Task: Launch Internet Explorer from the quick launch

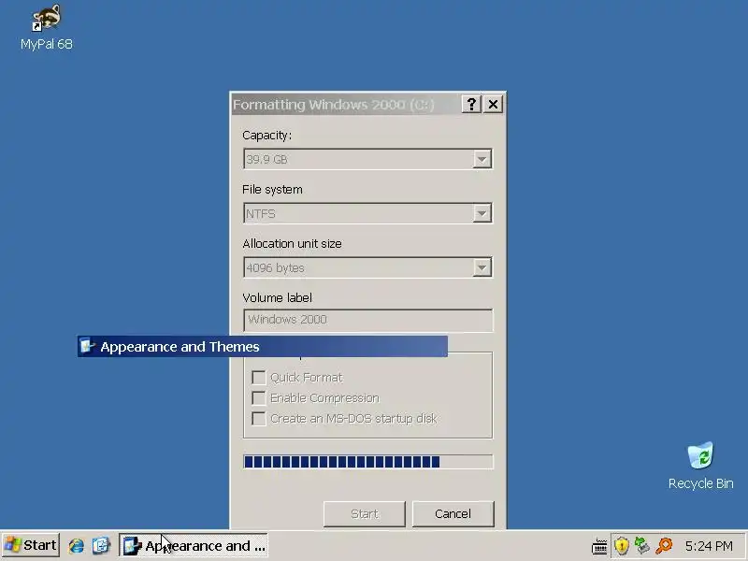Action: (77, 545)
